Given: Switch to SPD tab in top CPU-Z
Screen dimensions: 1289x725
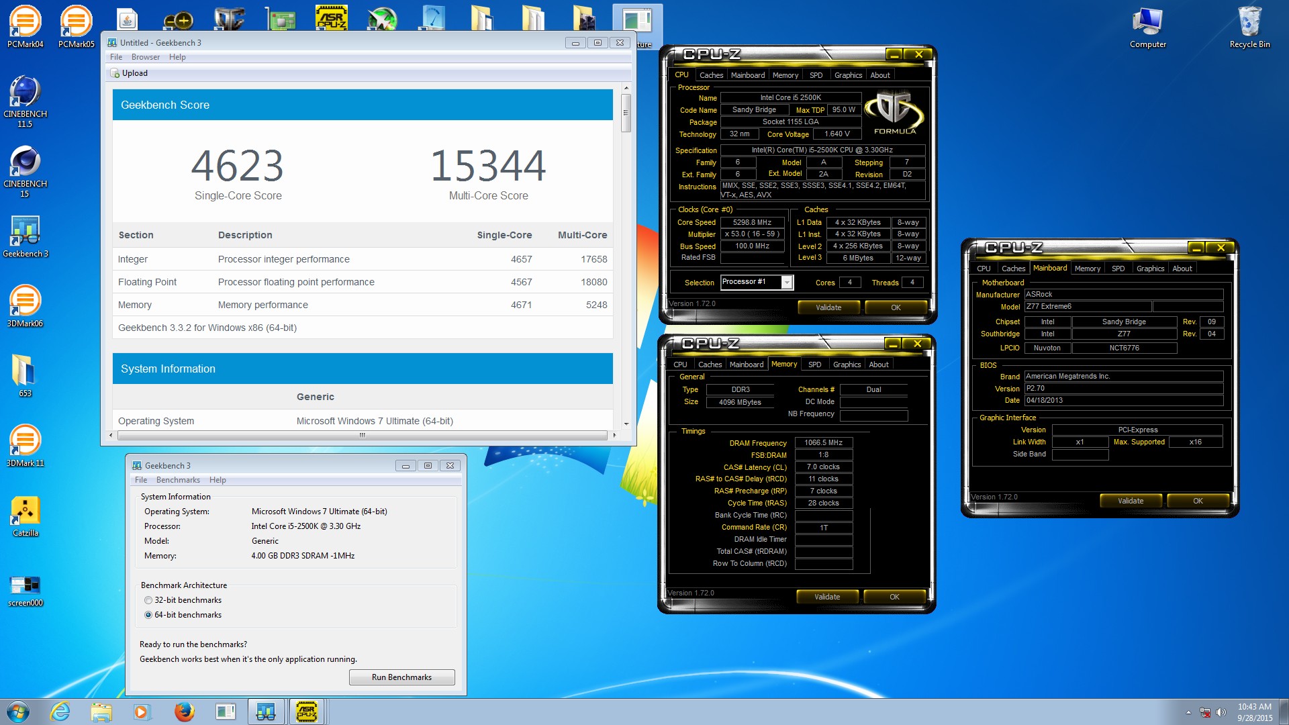Looking at the screenshot, I should 816,75.
